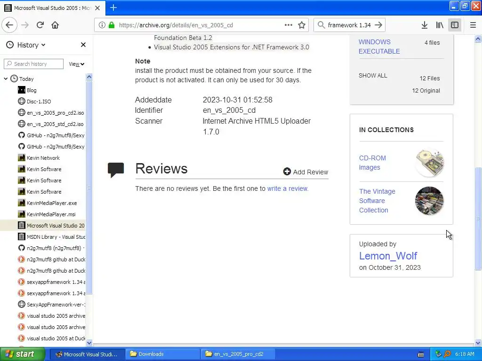Click Add Review button
This screenshot has height=361, width=482.
coord(305,172)
